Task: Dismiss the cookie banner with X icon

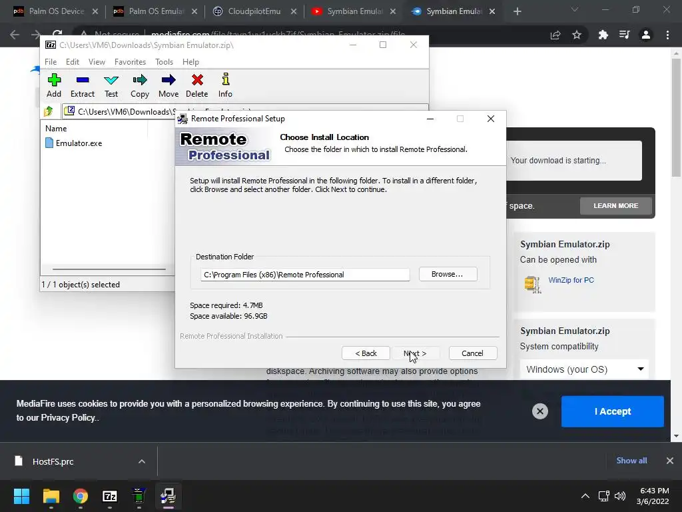Action: pos(539,411)
